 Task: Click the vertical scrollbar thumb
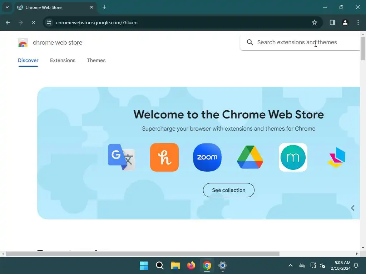click(363, 49)
